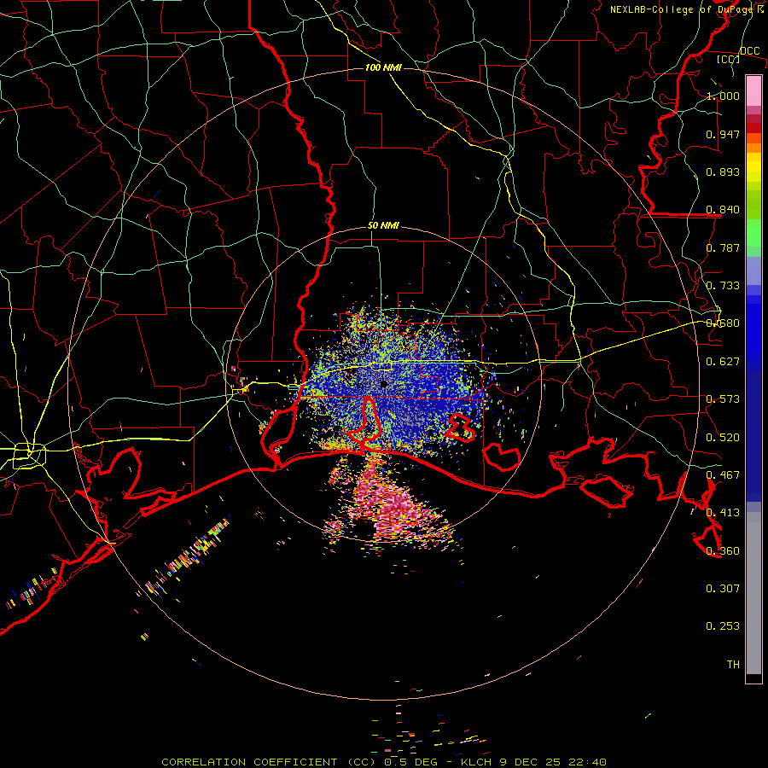768x768 pixels.
Task: Click the 0.787 legend value
Action: coord(723,247)
